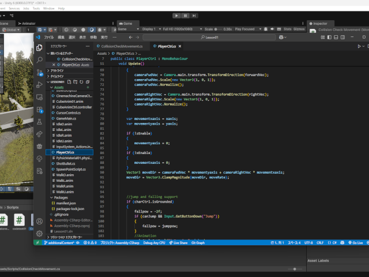
Task: Click Go Live in the status bar
Action: click(x=356, y=243)
